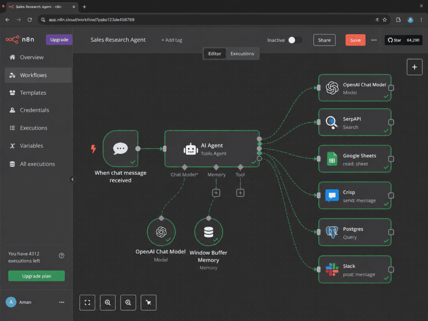The image size is (428, 321).
Task: Select the Window Buffer Memory node
Action: click(209, 232)
